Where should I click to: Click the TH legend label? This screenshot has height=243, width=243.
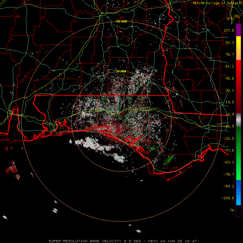pyautogui.click(x=232, y=210)
